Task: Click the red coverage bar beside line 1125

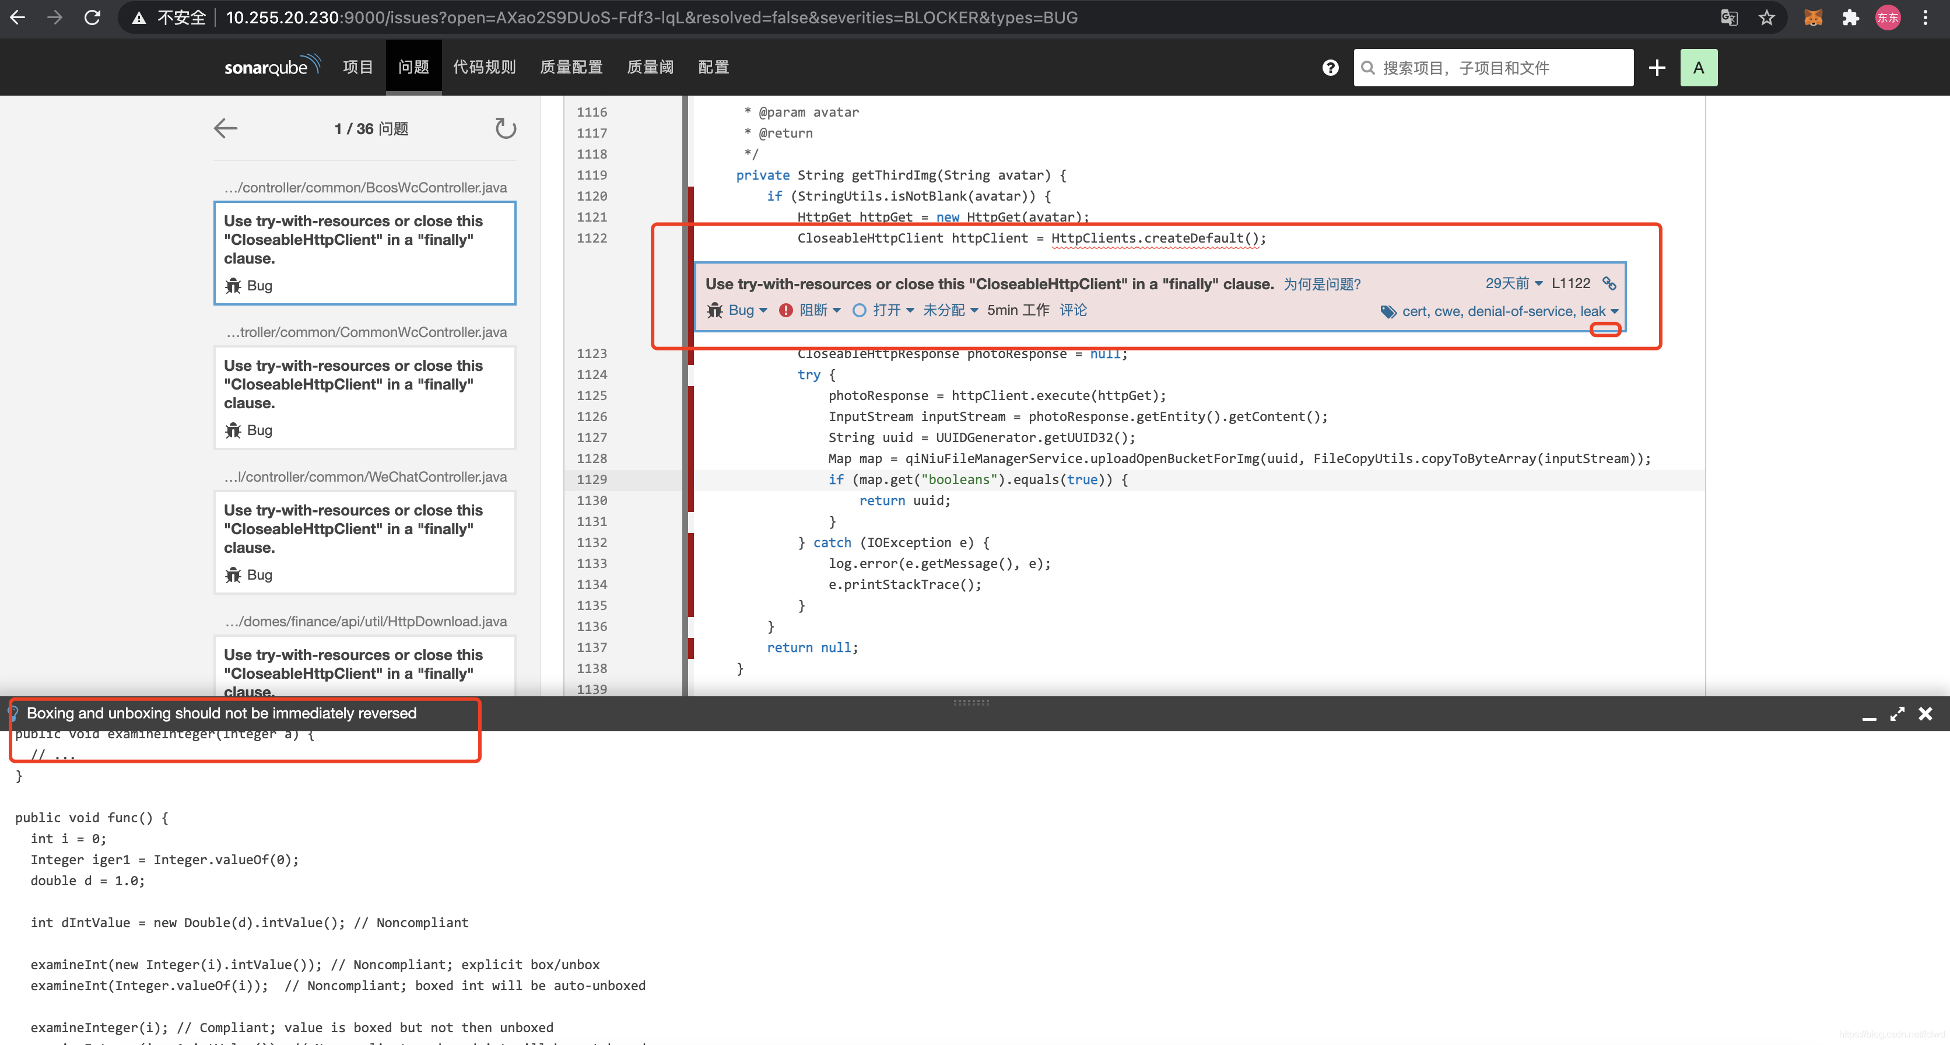Action: [690, 395]
